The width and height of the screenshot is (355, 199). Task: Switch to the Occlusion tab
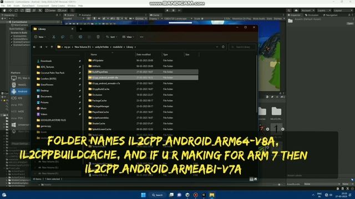(x=312, y=15)
